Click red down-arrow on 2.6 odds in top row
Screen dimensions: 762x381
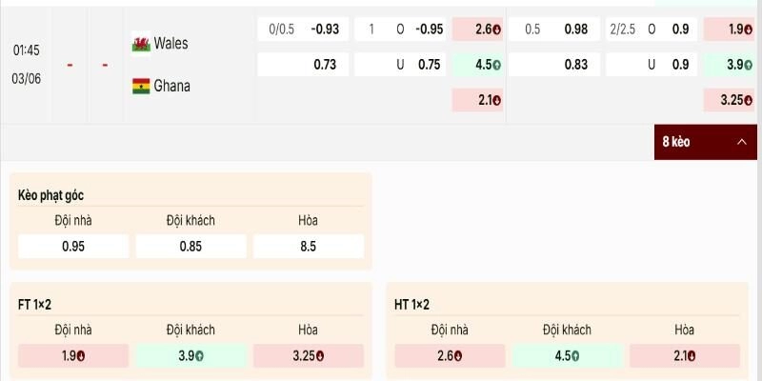click(x=496, y=30)
